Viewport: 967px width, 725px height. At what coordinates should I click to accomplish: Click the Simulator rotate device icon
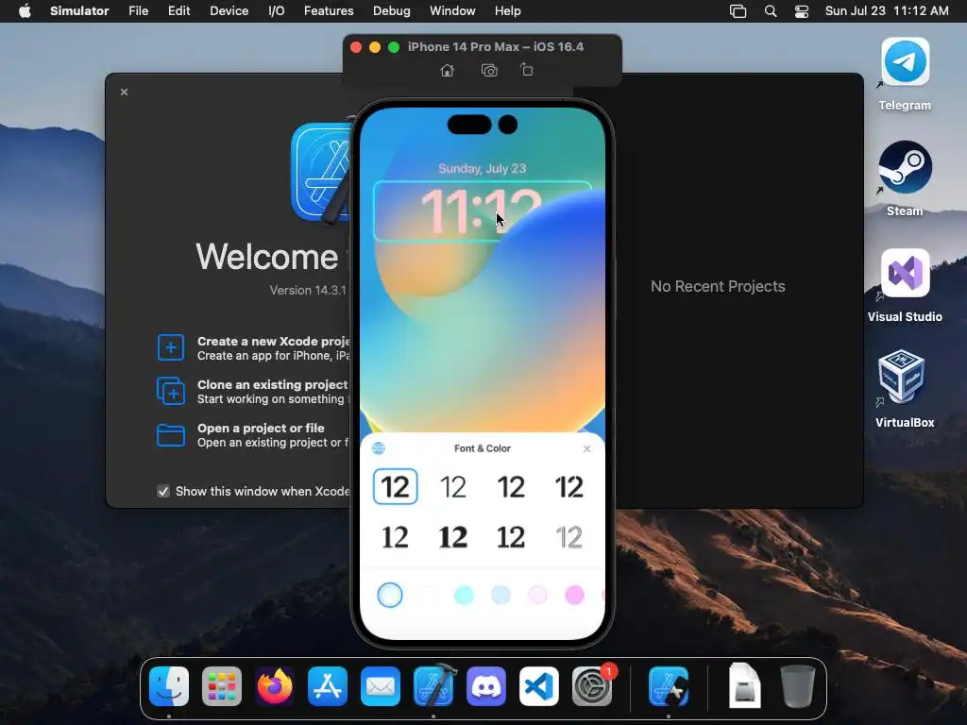(x=527, y=70)
